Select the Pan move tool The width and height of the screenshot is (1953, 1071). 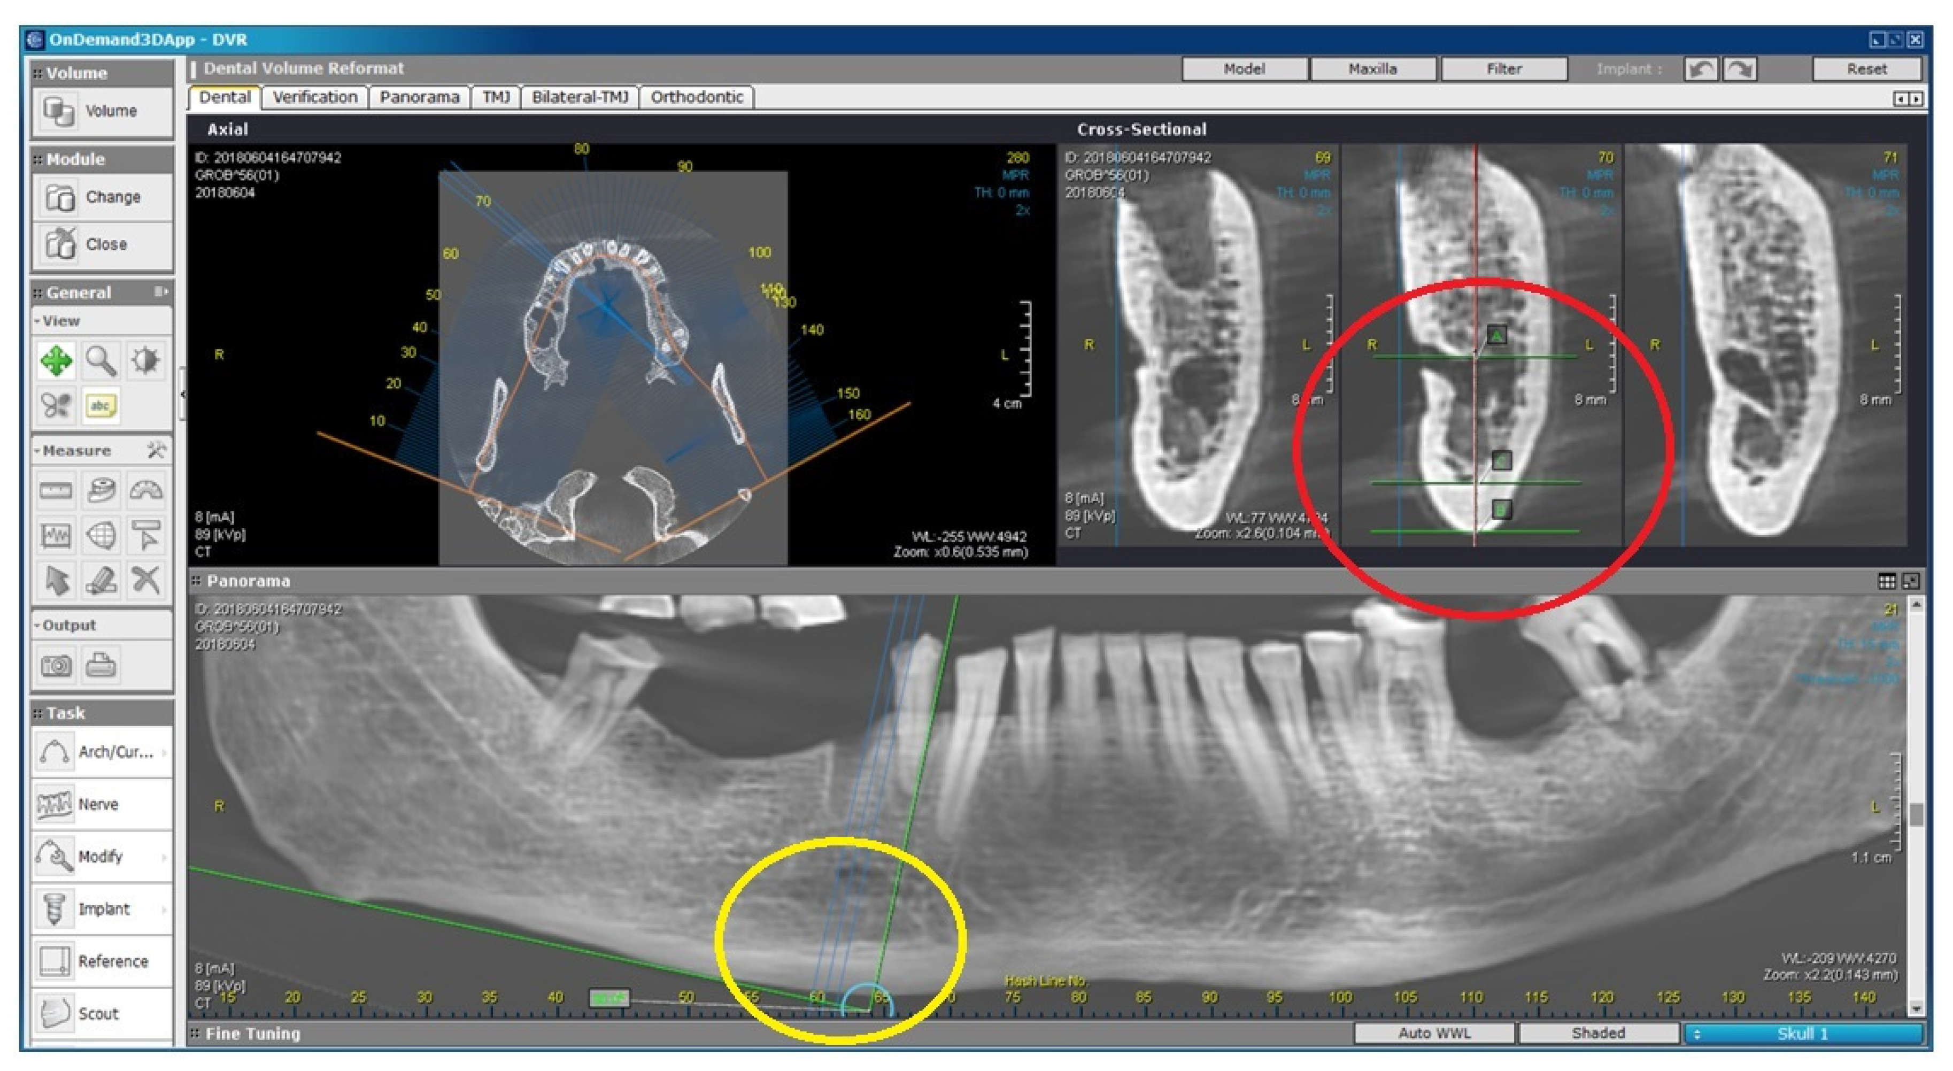point(56,360)
